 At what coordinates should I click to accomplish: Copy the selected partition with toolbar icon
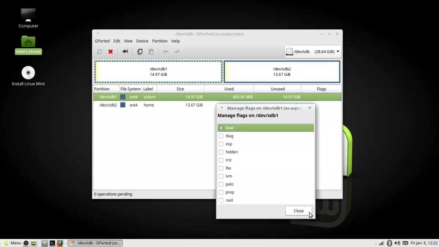(x=140, y=52)
